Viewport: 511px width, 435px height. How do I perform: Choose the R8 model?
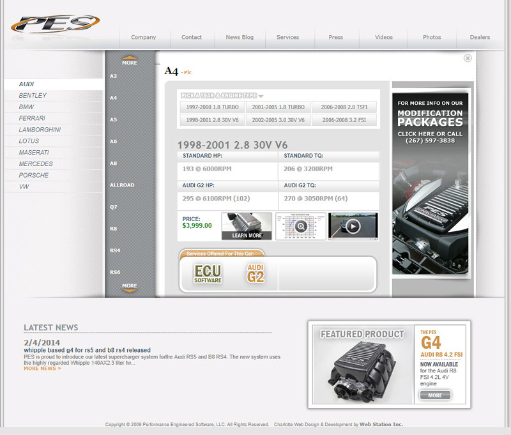tap(113, 229)
